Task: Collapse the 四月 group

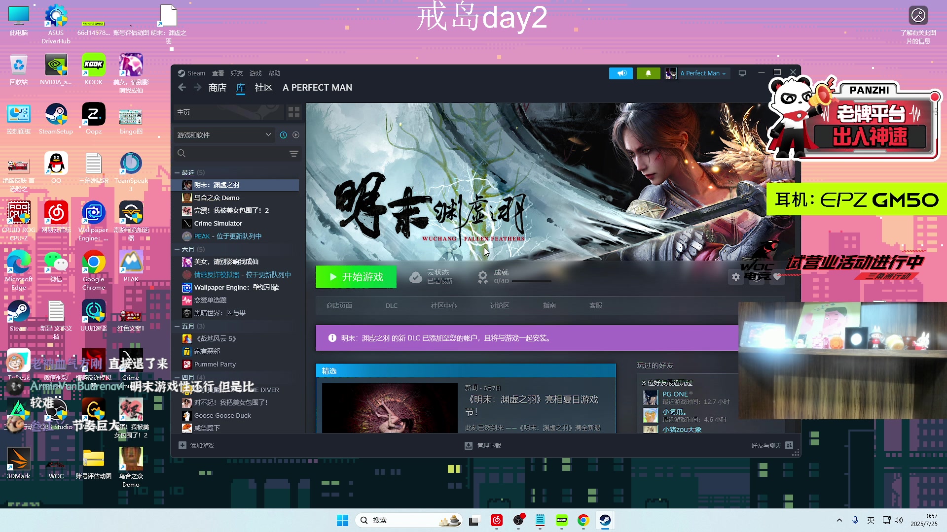Action: (x=177, y=377)
